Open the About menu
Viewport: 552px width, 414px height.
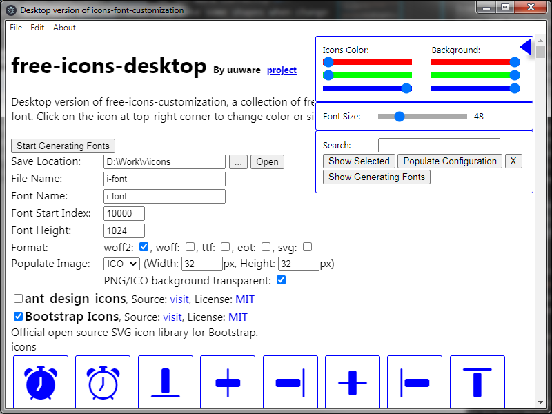pyautogui.click(x=64, y=28)
